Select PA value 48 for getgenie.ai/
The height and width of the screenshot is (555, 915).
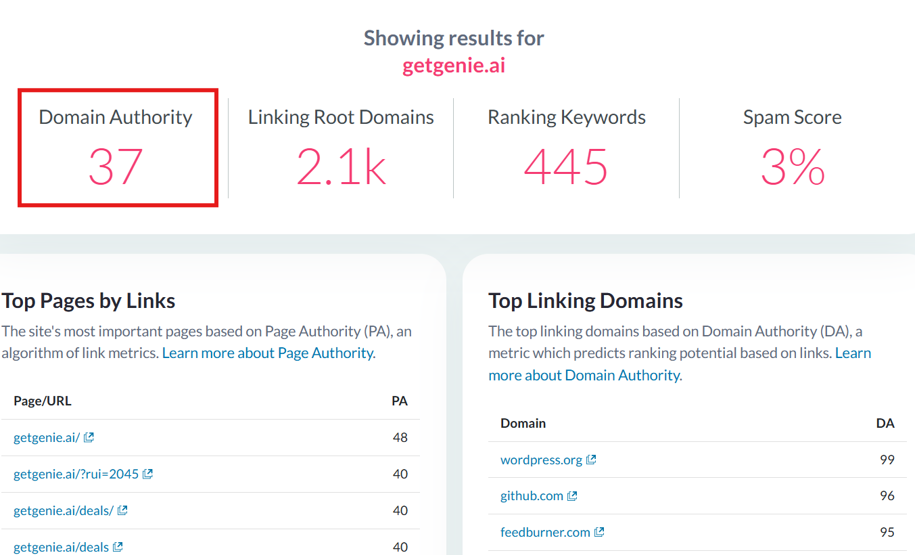400,437
